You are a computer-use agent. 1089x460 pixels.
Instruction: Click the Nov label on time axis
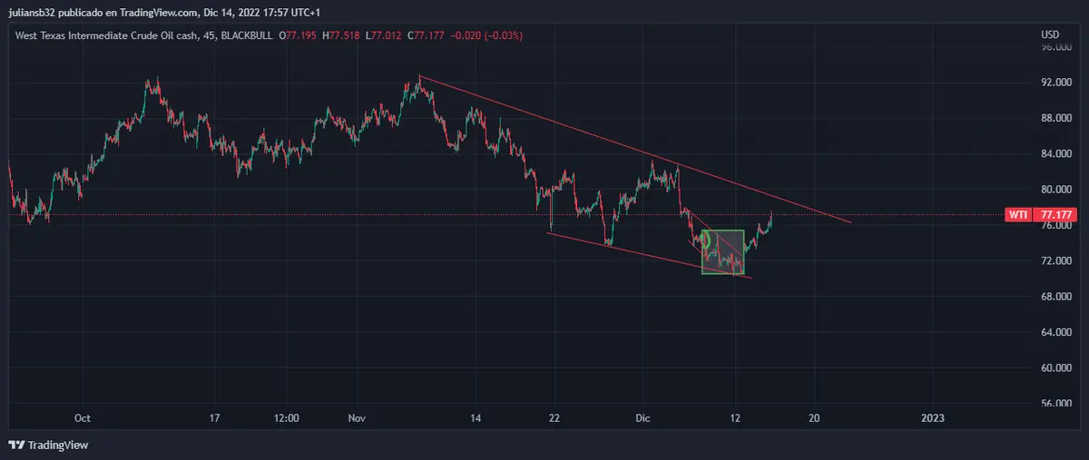(357, 418)
